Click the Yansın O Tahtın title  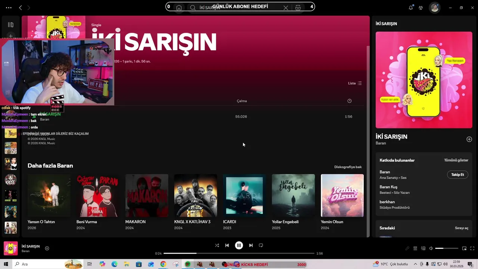tap(41, 222)
